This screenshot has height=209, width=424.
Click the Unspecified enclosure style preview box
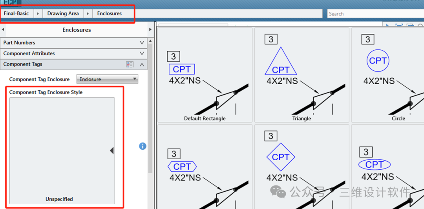pos(62,150)
